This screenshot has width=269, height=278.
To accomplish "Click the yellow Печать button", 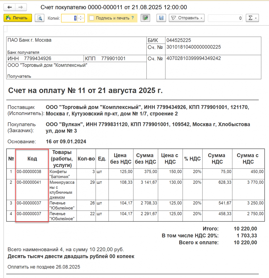I will point(18,18).
